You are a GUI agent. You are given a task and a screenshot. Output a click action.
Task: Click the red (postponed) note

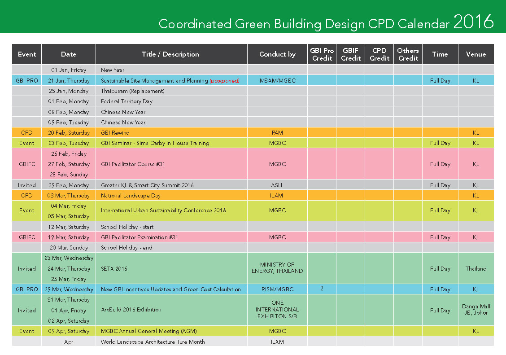pos(224,81)
